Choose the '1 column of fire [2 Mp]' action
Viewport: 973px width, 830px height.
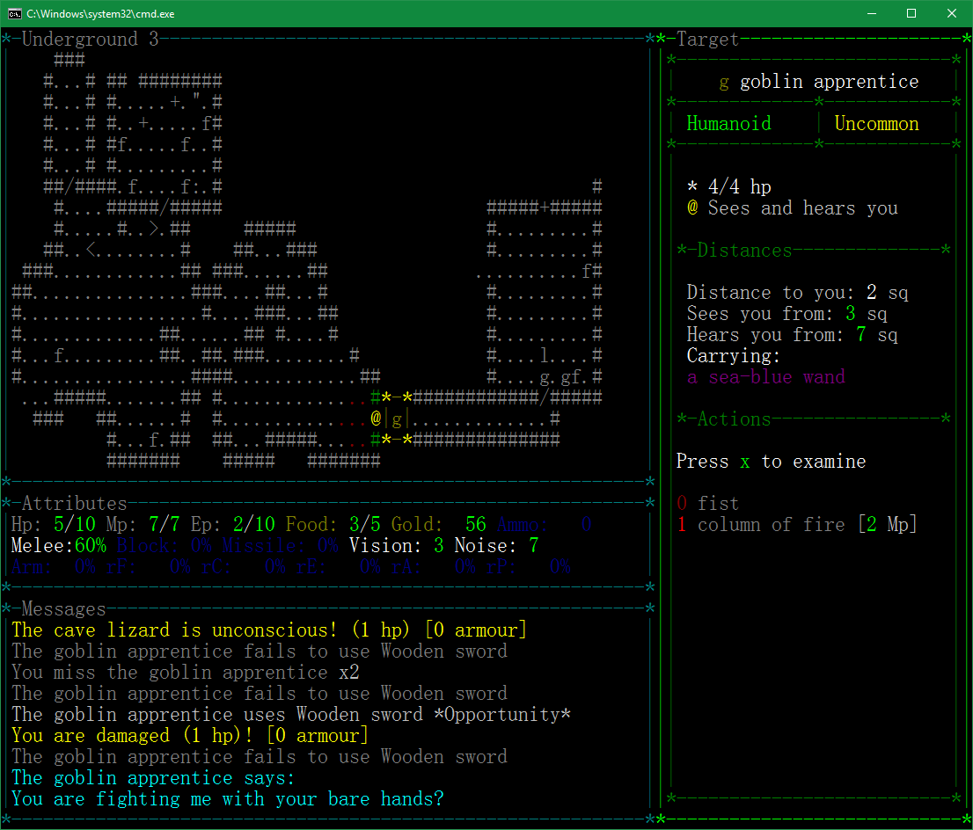tap(797, 524)
